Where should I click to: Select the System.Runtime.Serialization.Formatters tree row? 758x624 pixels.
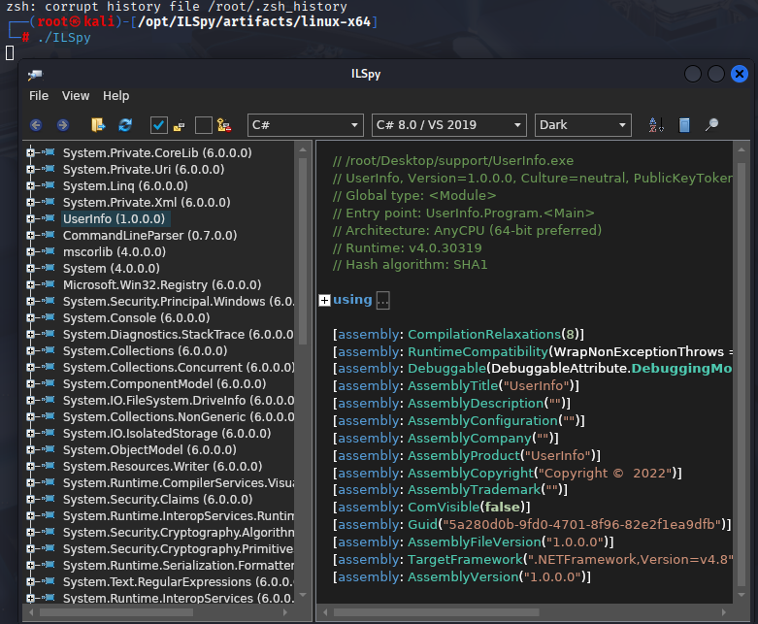(179, 565)
